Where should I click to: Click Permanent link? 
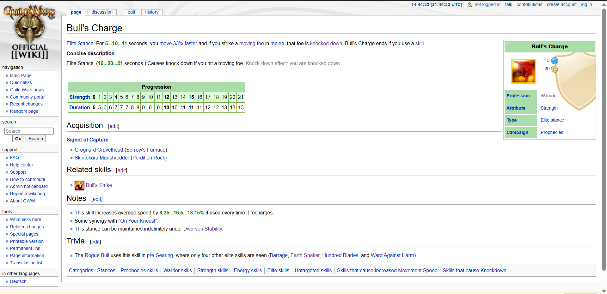25,248
